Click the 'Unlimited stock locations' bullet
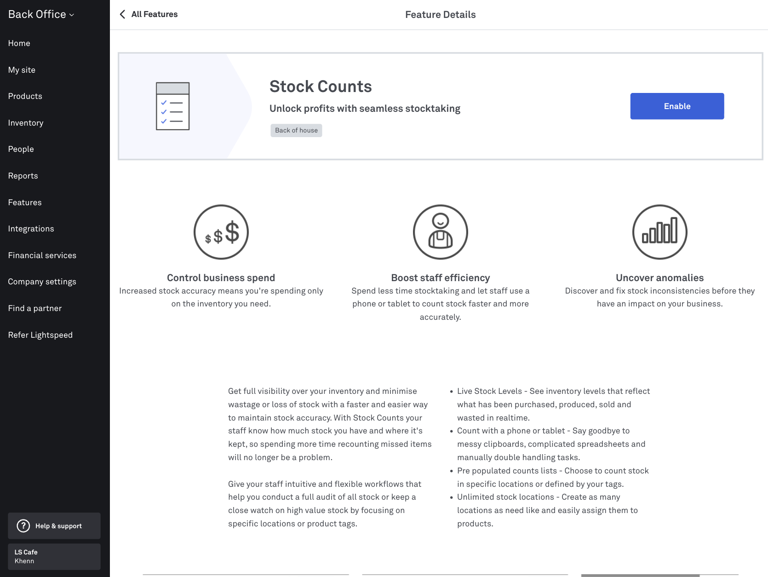Viewport: 768px width, 577px height. [547, 510]
